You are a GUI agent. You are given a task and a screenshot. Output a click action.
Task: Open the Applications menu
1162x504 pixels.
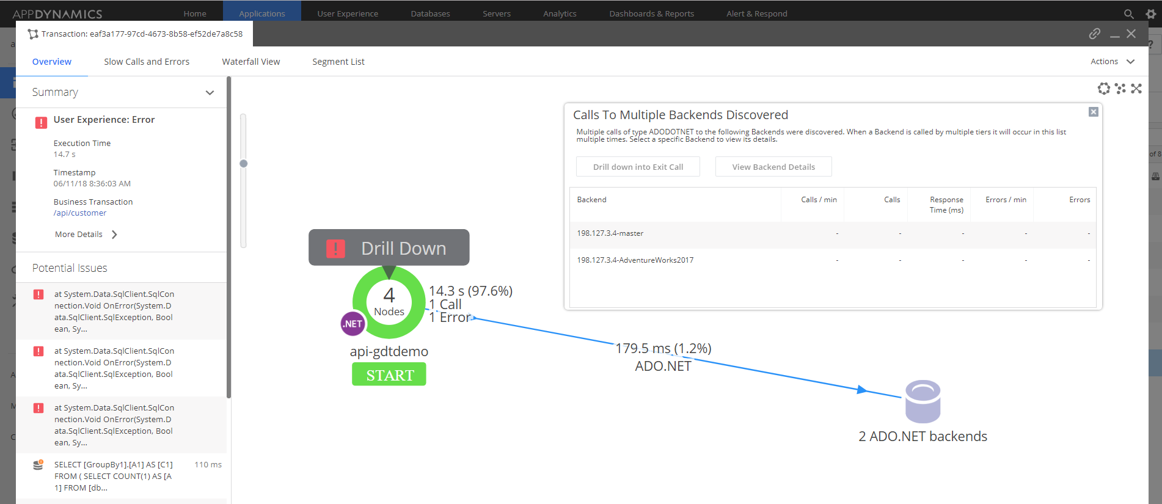pos(262,13)
